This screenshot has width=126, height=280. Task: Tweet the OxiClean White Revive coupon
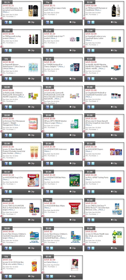point(93,220)
